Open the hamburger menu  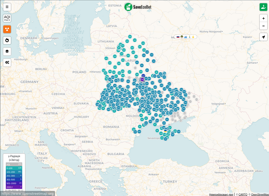tap(7, 7)
